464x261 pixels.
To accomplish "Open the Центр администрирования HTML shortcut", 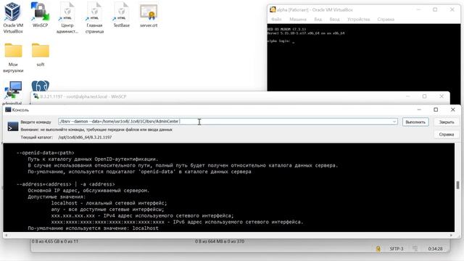I will coord(67,17).
